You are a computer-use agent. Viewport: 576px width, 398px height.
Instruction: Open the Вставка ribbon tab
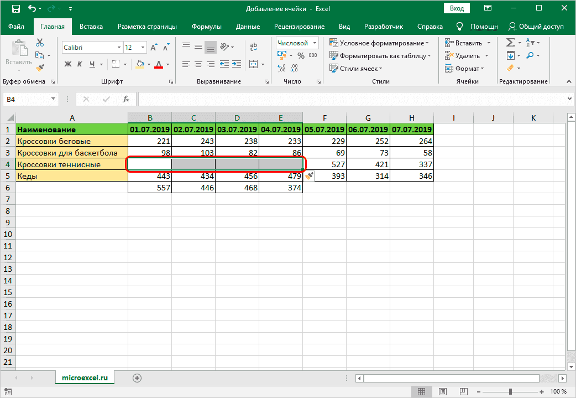(x=91, y=27)
